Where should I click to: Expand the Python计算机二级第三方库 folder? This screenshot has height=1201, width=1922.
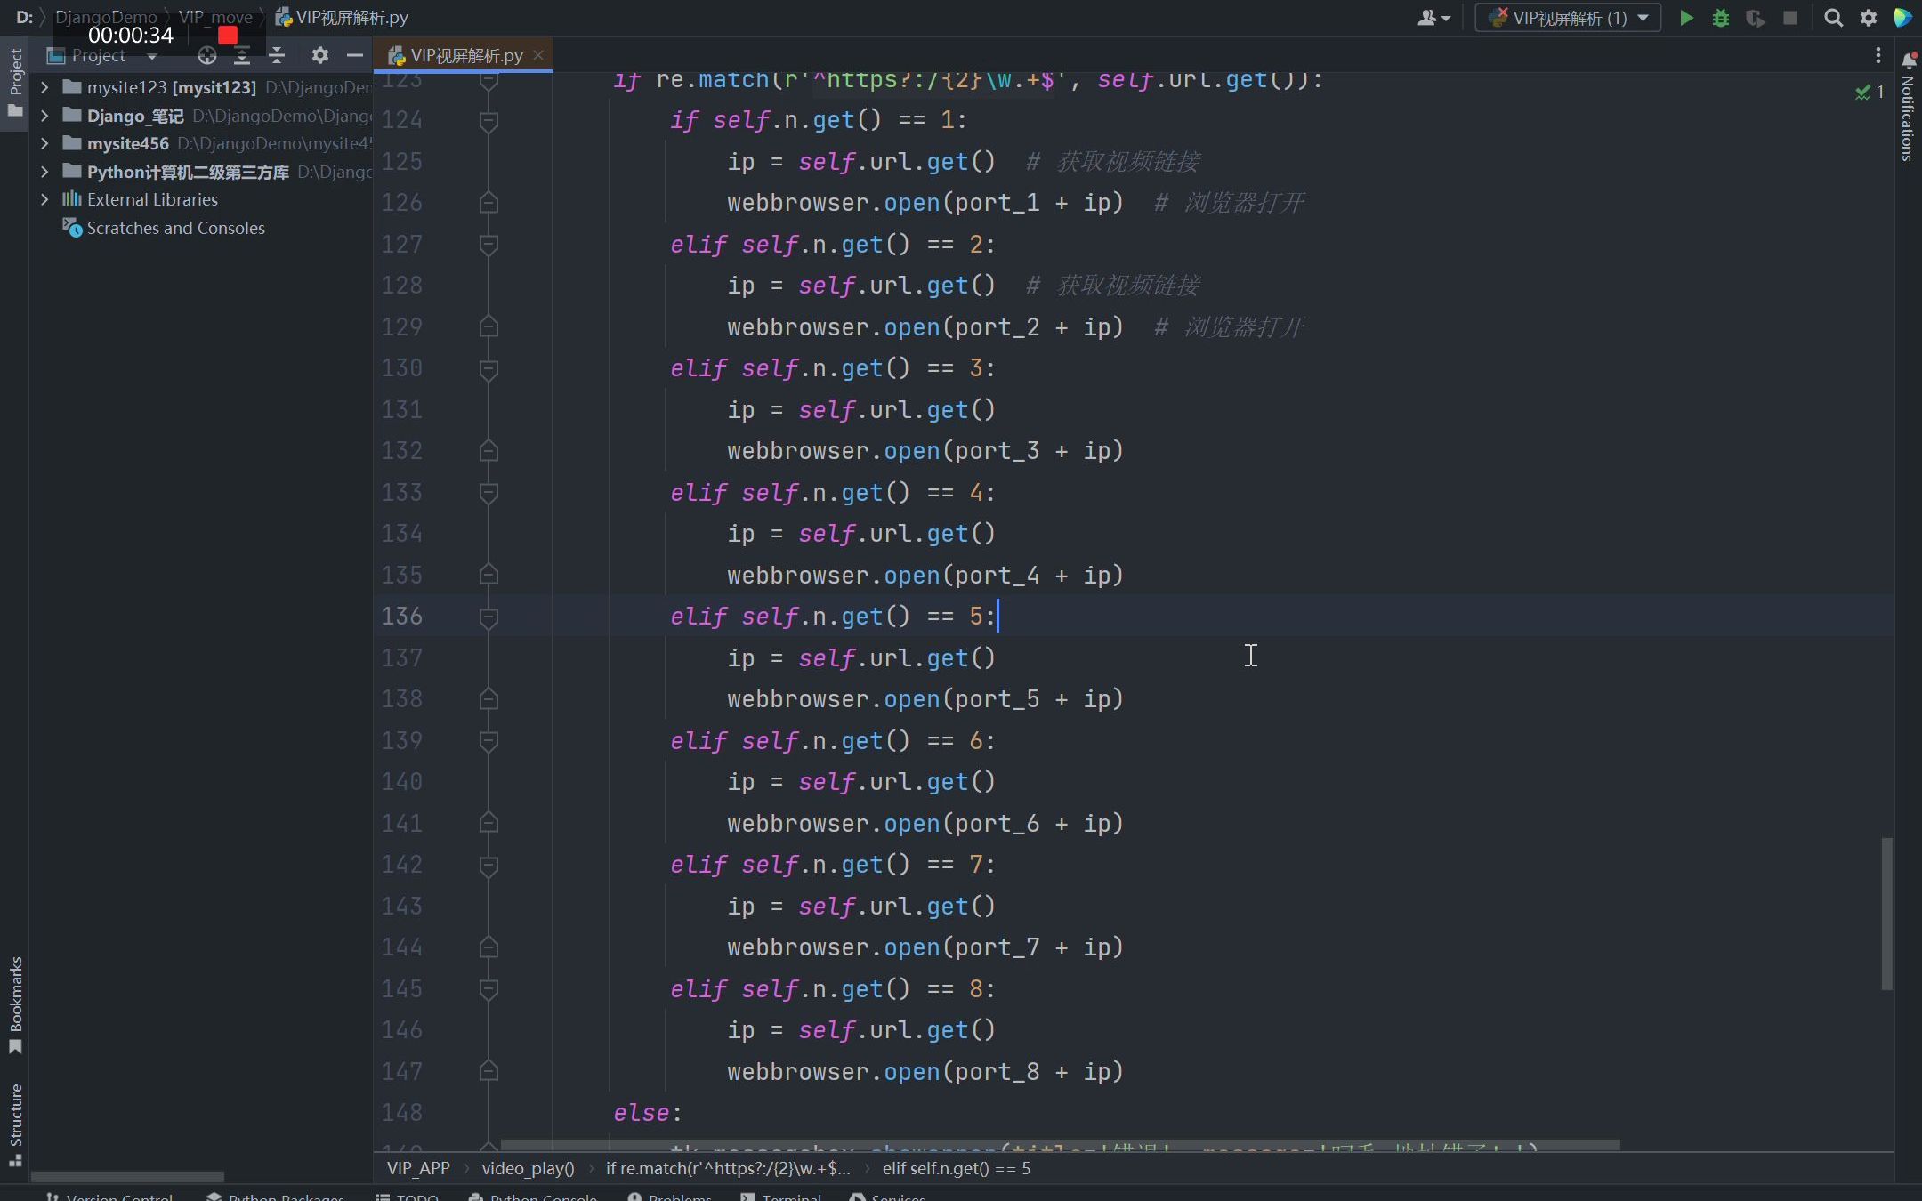tap(44, 172)
